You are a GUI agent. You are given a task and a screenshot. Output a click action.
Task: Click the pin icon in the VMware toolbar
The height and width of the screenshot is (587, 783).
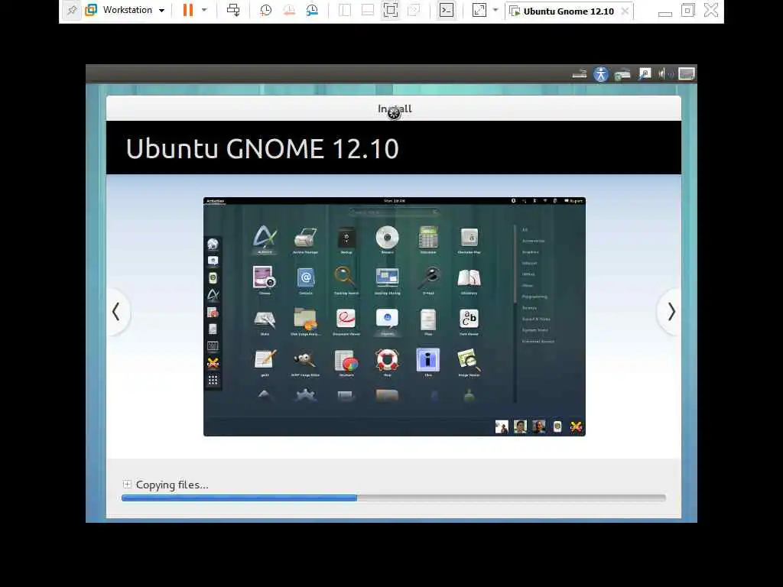coord(72,11)
